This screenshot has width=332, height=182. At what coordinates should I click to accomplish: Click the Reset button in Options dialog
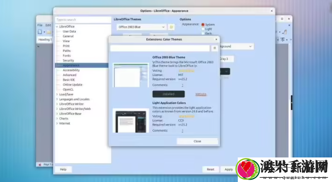tap(210, 169)
